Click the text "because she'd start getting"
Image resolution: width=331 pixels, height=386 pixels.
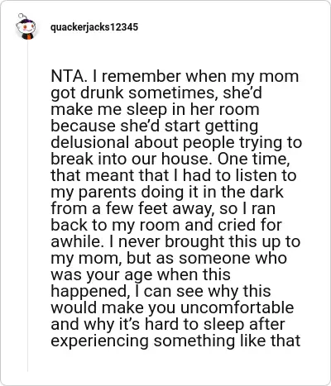[155, 126]
